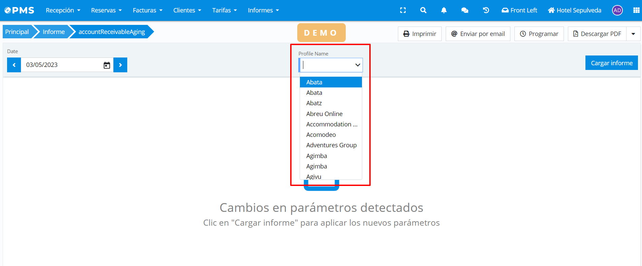Open the date picker calendar icon

click(107, 65)
